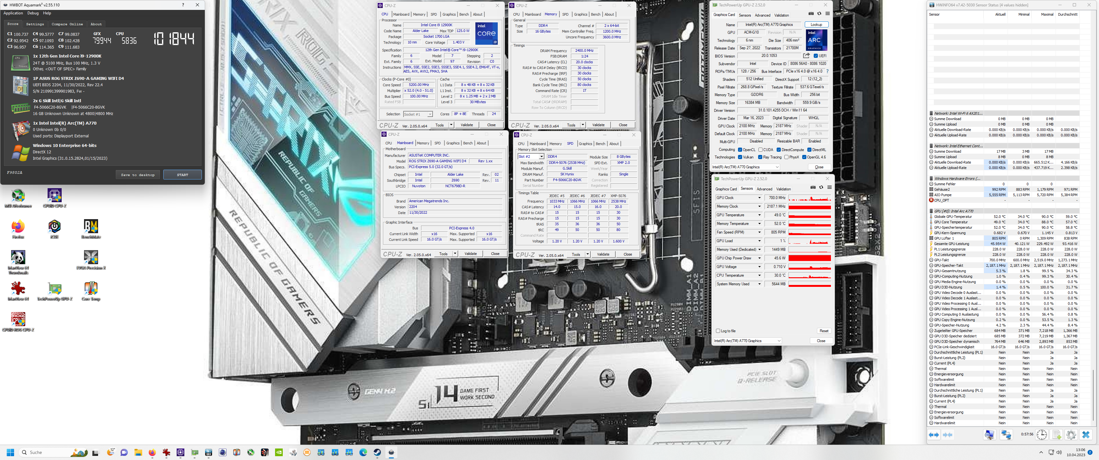This screenshot has height=460, width=1099.
Task: Toggle UEFI checkbox in GPU-Z
Action: (x=816, y=56)
